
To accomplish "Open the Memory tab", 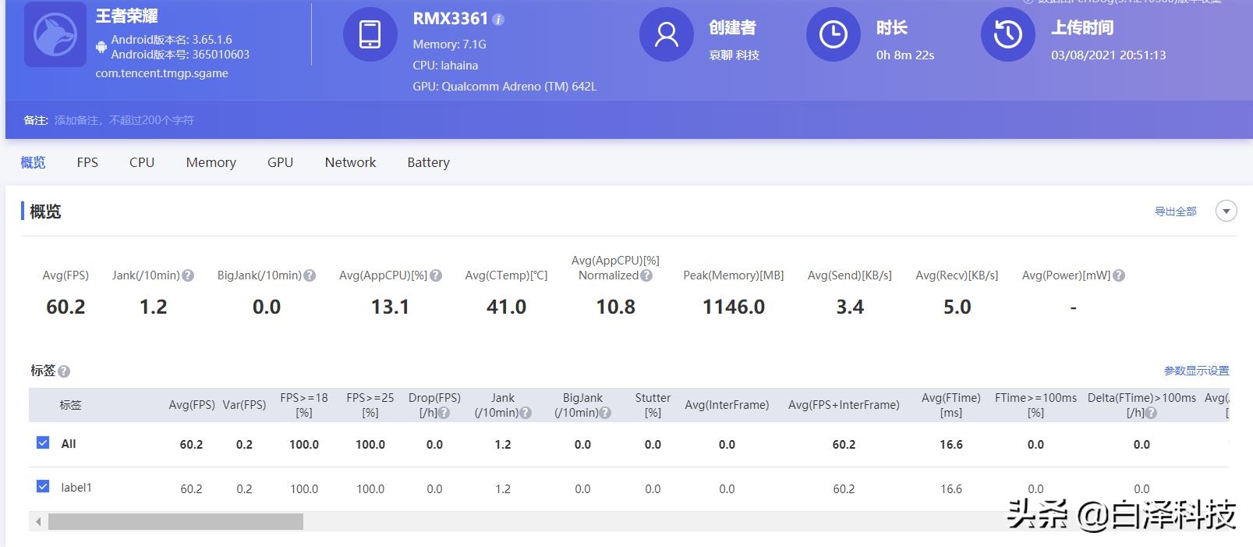I will click(211, 162).
